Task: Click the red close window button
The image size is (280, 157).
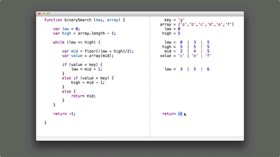Action: [x=39, y=14]
